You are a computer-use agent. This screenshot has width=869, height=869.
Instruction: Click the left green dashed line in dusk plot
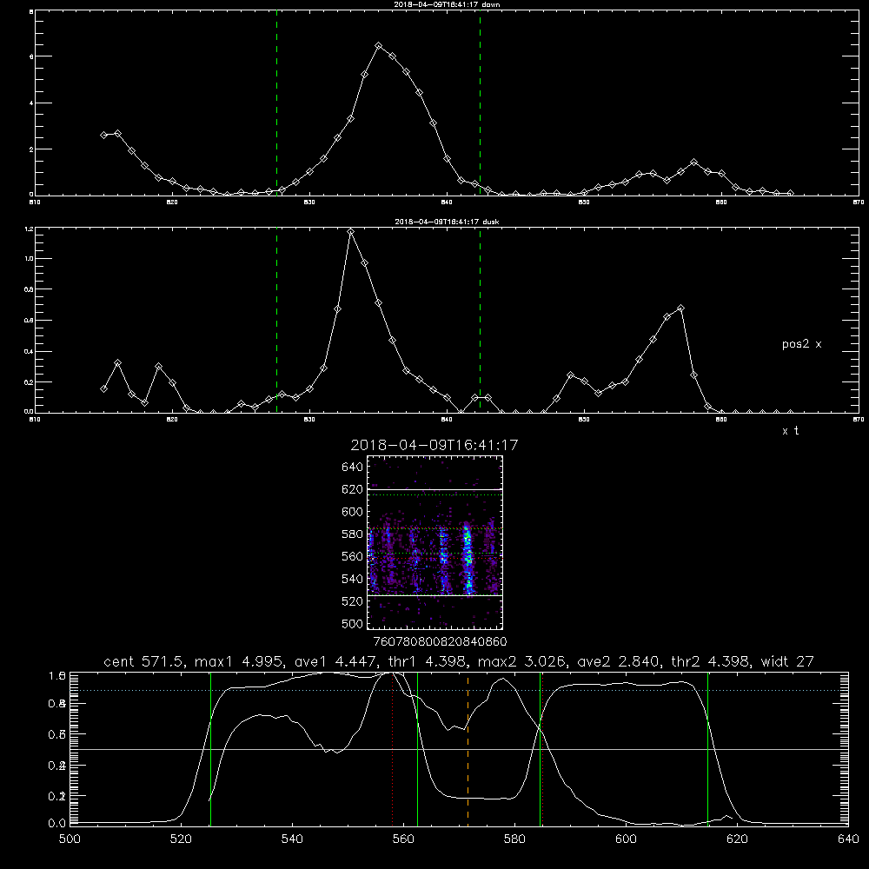tap(276, 320)
